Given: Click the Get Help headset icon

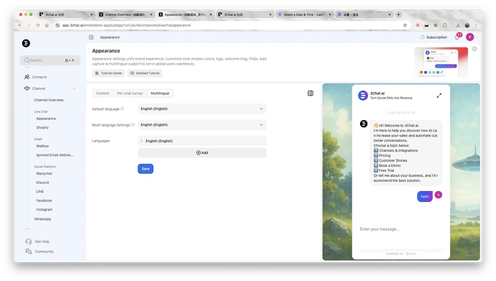Looking at the screenshot, I should click(28, 241).
